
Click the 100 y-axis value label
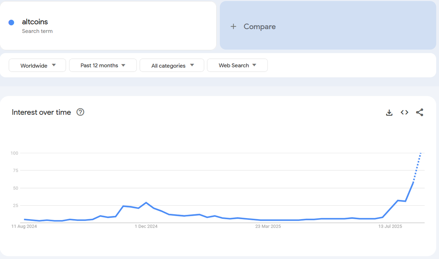(14, 153)
